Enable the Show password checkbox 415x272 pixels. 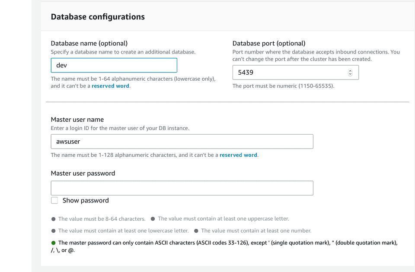coord(54,200)
